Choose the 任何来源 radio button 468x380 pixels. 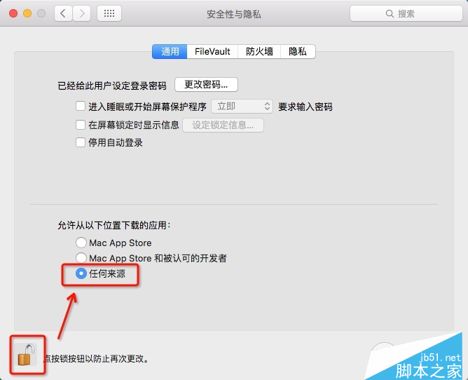click(81, 273)
